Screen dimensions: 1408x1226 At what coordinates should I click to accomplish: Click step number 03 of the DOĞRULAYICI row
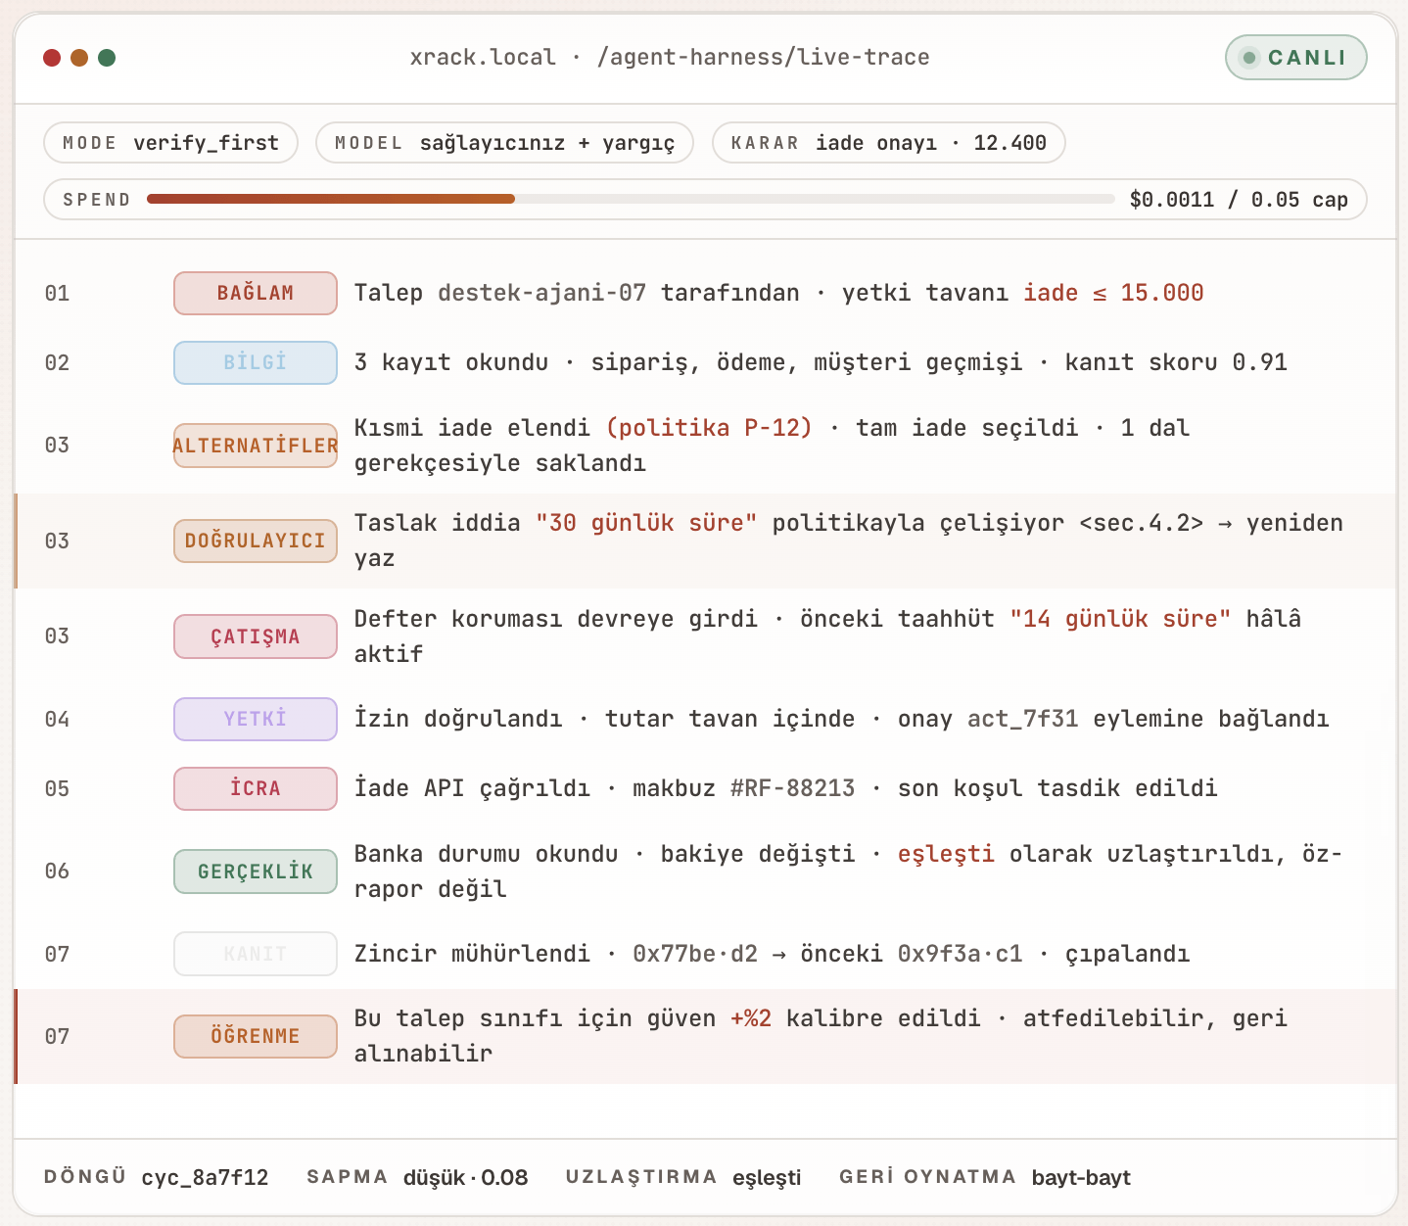(x=58, y=541)
